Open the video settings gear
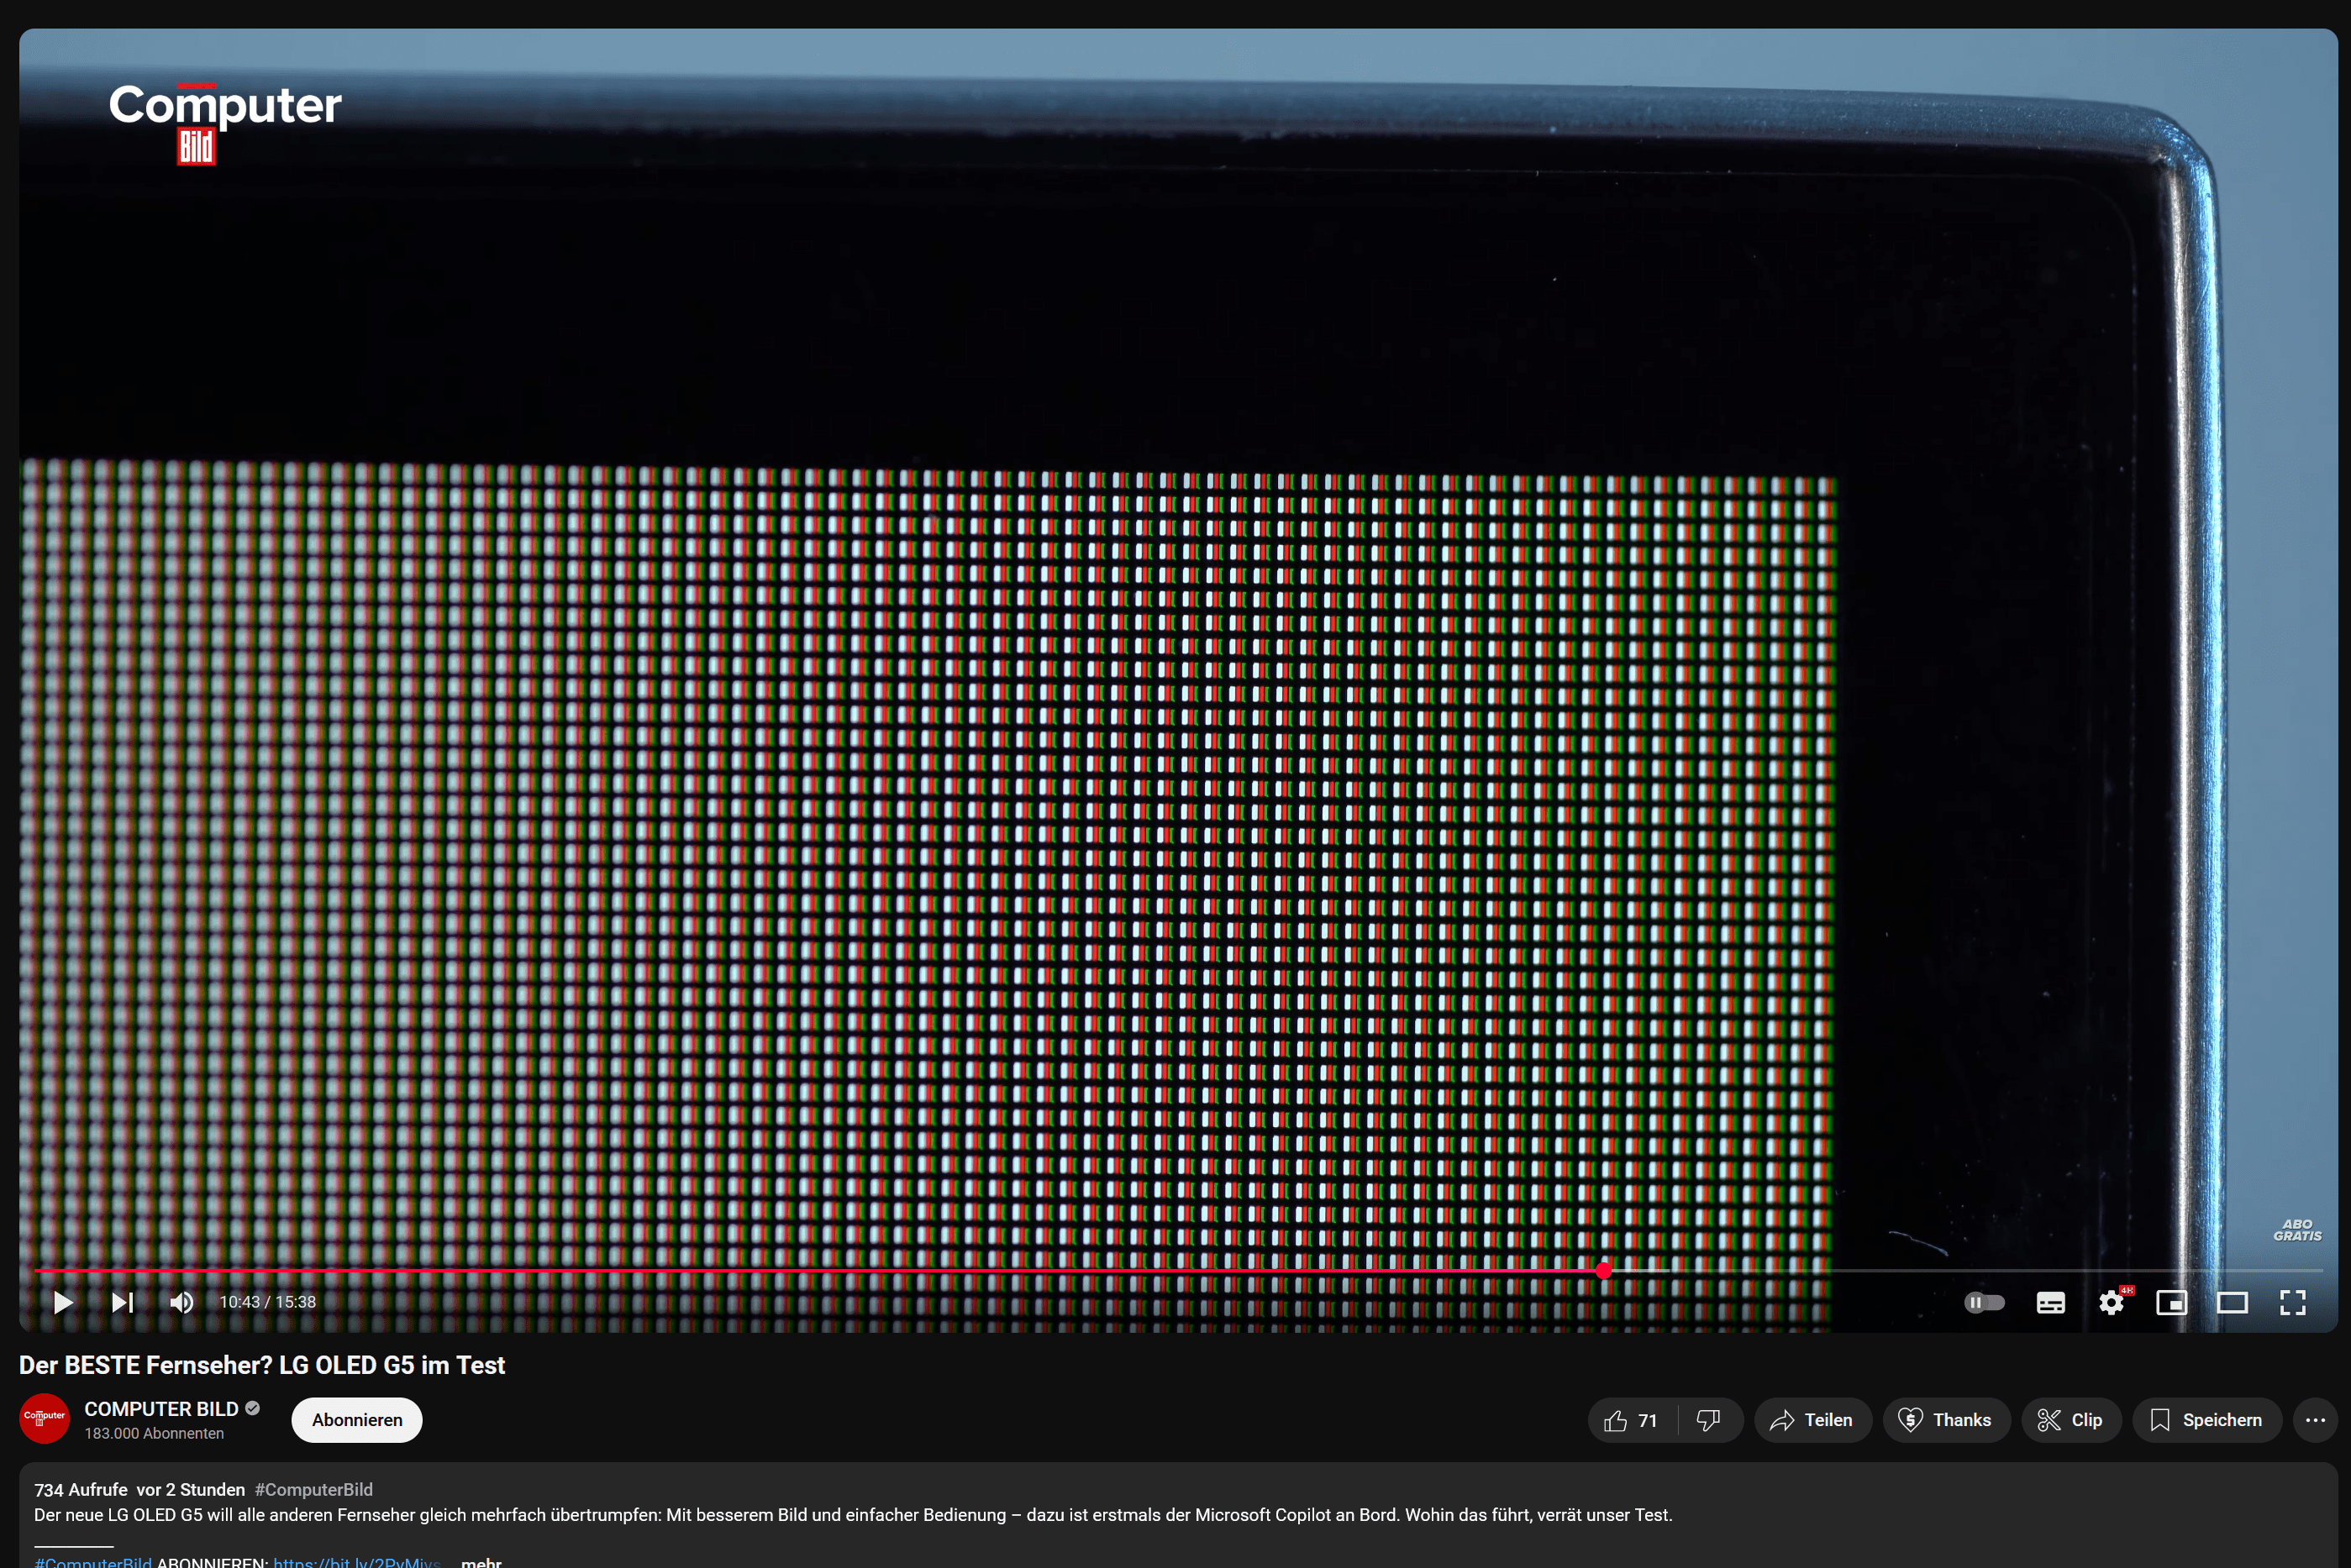Viewport: 2351px width, 1568px height. (x=2112, y=1302)
